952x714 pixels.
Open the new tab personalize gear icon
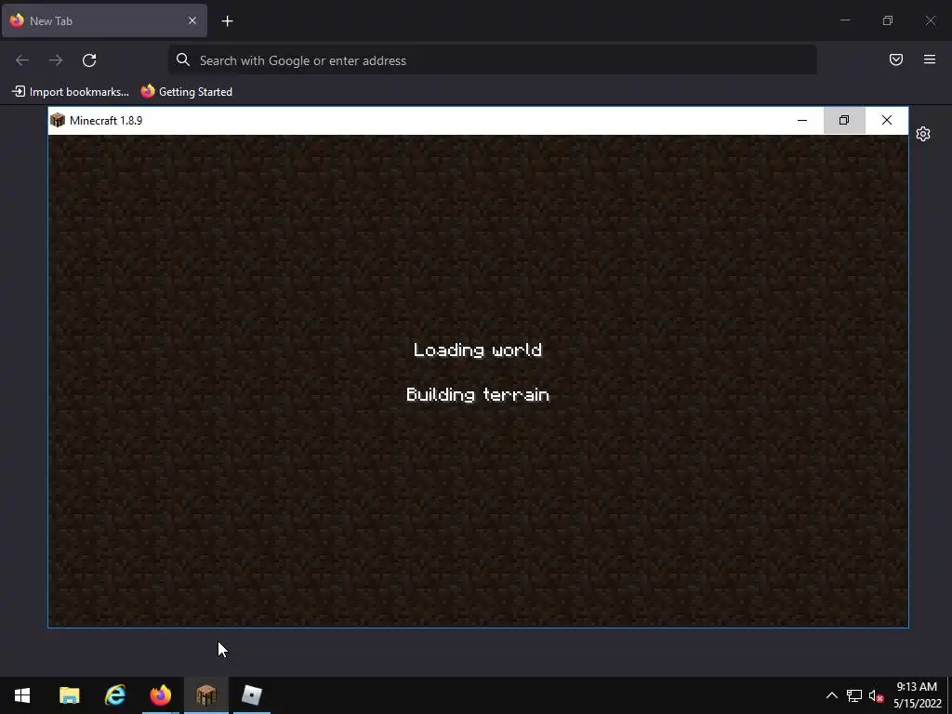[x=923, y=134]
